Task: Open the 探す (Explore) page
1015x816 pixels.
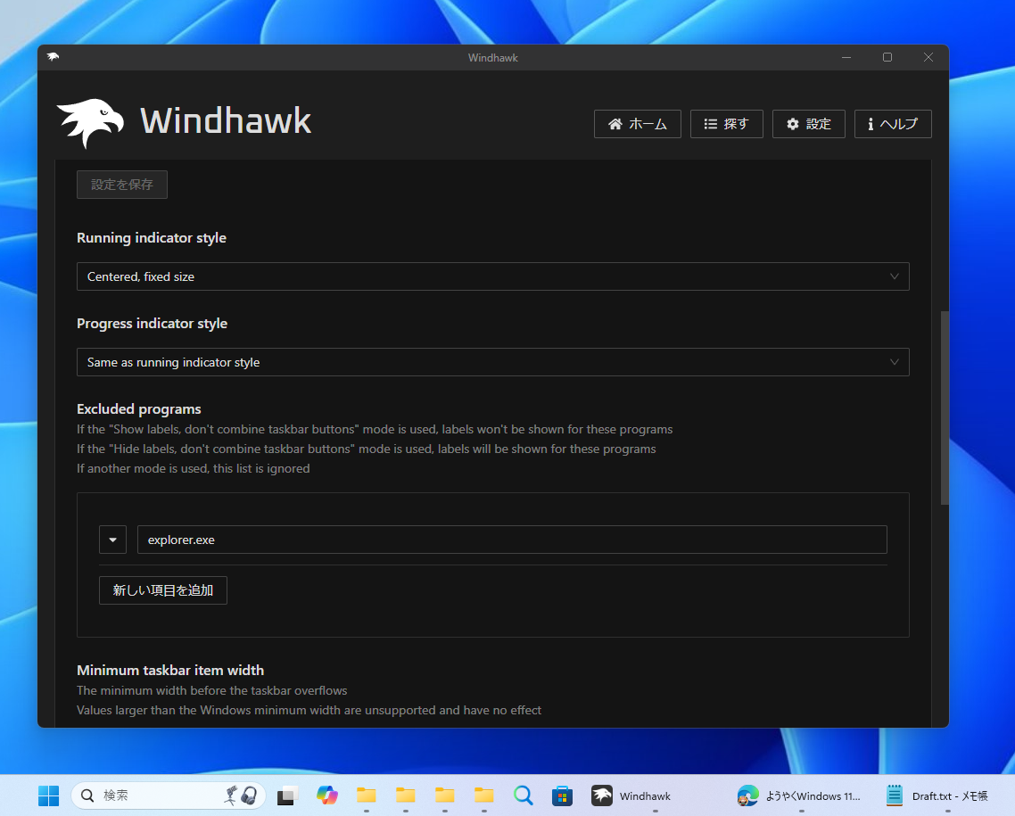Action: 726,124
